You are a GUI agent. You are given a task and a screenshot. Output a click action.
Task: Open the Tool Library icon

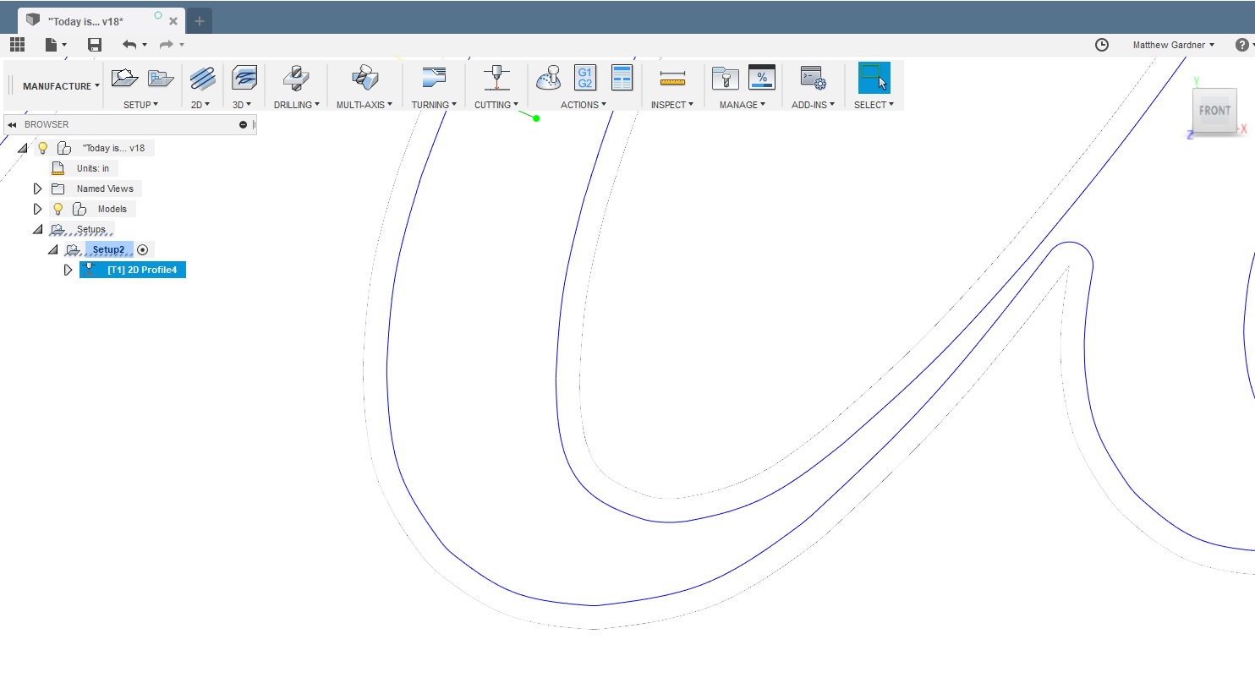tap(725, 79)
